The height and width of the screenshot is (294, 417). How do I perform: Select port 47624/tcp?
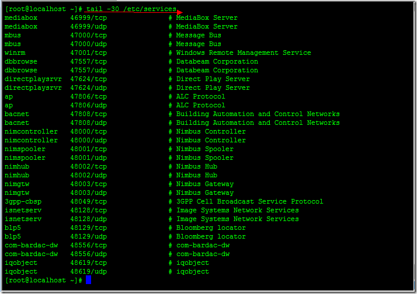pos(89,79)
